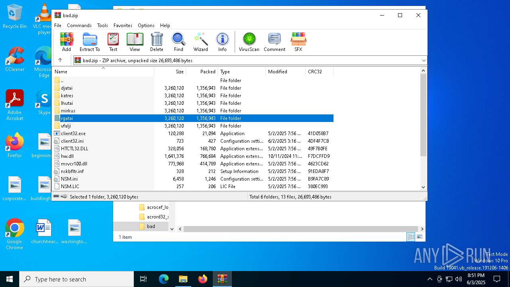Select HTCTL32.DLL file
Image resolution: width=510 pixels, height=287 pixels.
[x=193, y=149]
